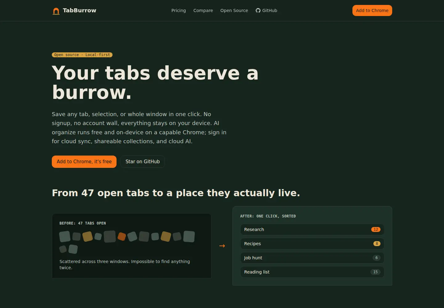Screen dimensions: 444x308
Task: Click the "Scattered across three windows" caption
Action: click(125, 265)
